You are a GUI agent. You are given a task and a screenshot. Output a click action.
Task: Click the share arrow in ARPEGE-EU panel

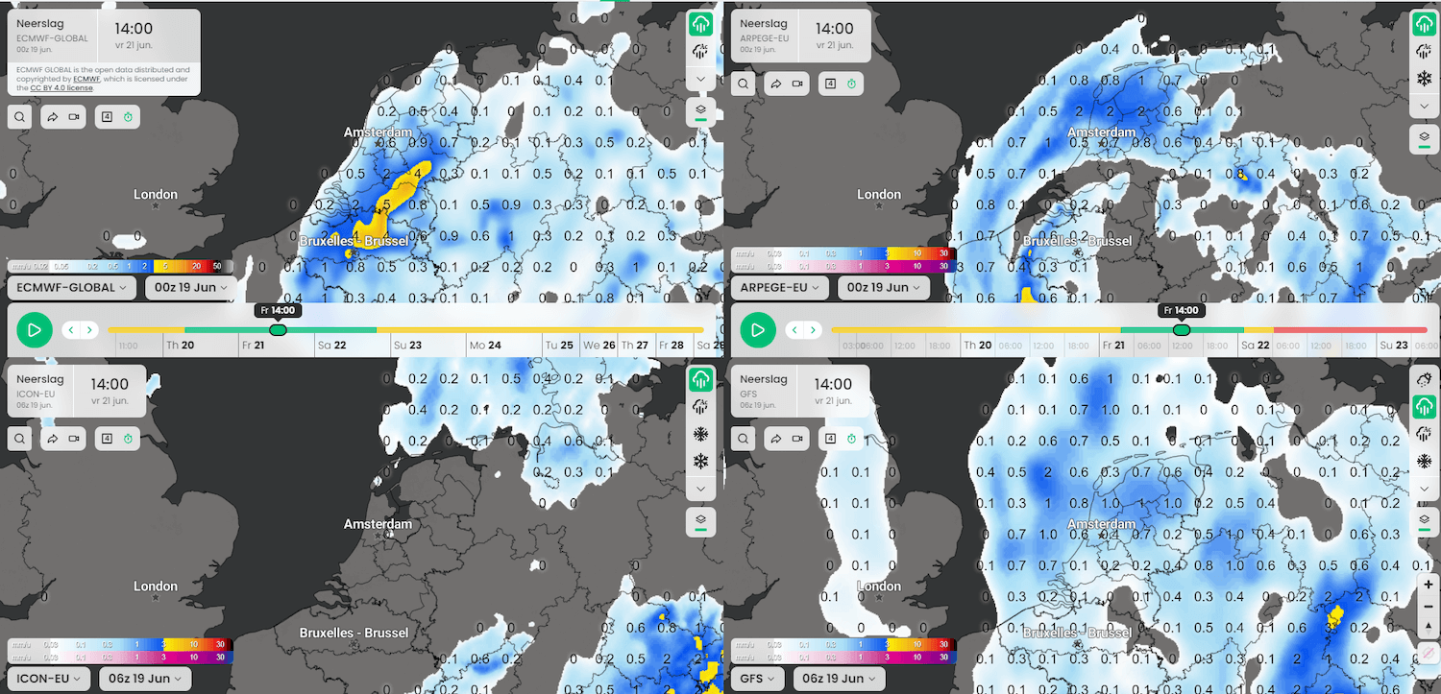click(x=776, y=84)
